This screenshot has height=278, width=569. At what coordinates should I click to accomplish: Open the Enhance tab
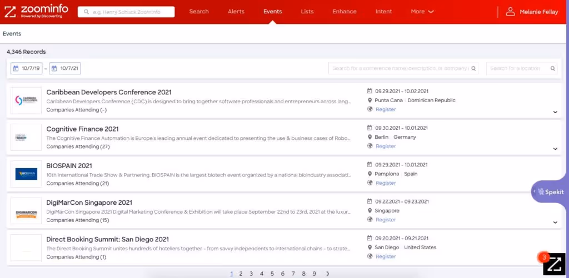tap(345, 12)
